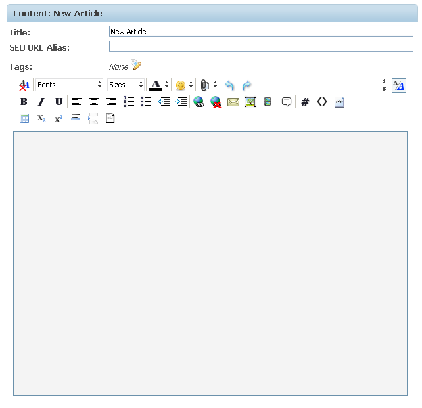The width and height of the screenshot is (422, 408).
Task: Click the Redo arrow
Action: coord(246,85)
